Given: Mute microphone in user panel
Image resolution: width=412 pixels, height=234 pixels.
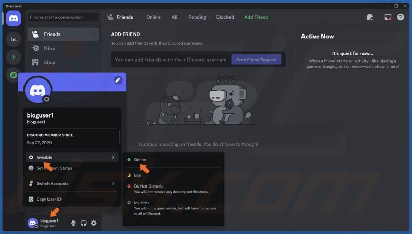Looking at the screenshot, I should tap(74, 223).
